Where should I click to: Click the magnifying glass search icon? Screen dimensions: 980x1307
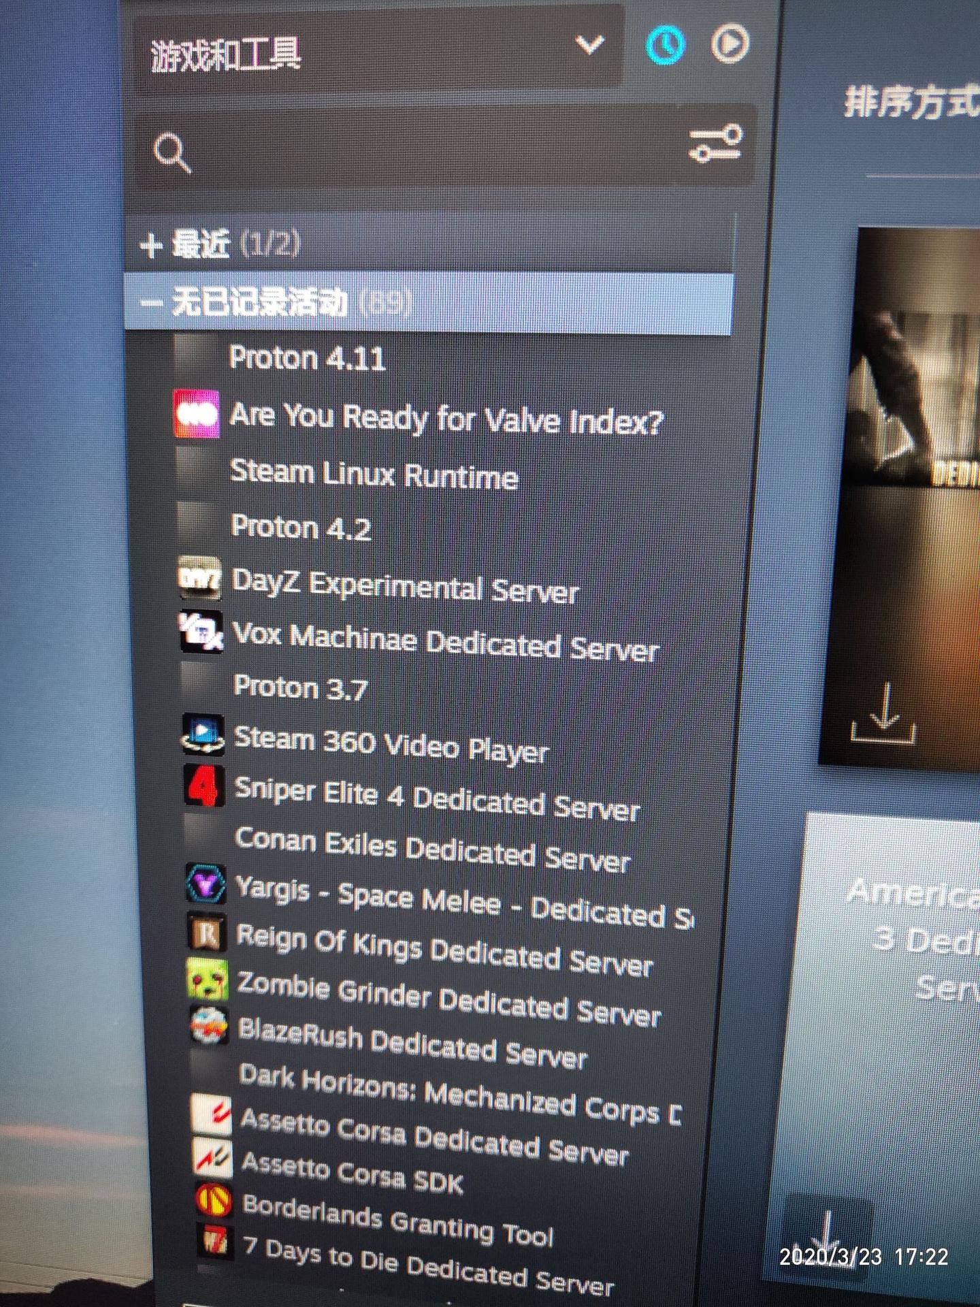click(172, 152)
